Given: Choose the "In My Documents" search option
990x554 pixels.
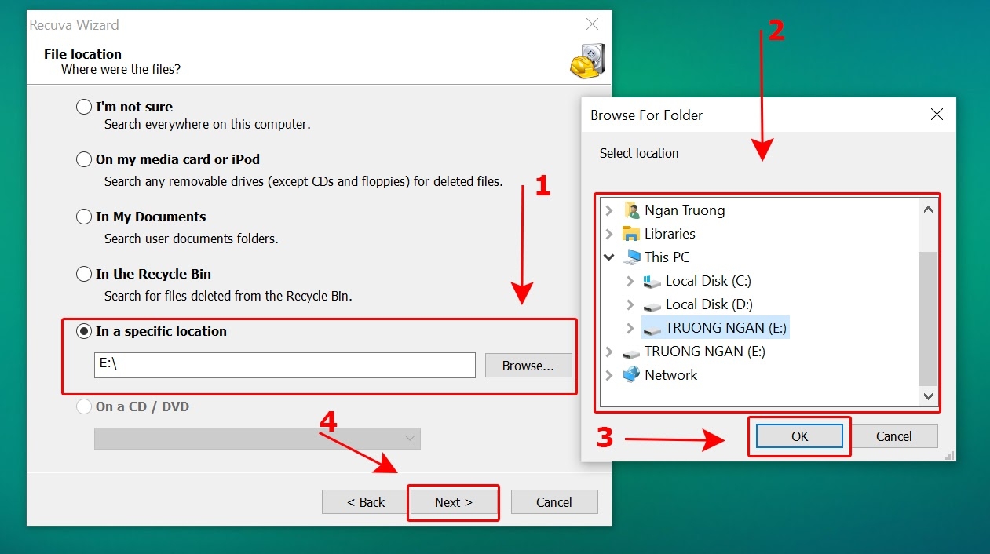Looking at the screenshot, I should pos(84,216).
